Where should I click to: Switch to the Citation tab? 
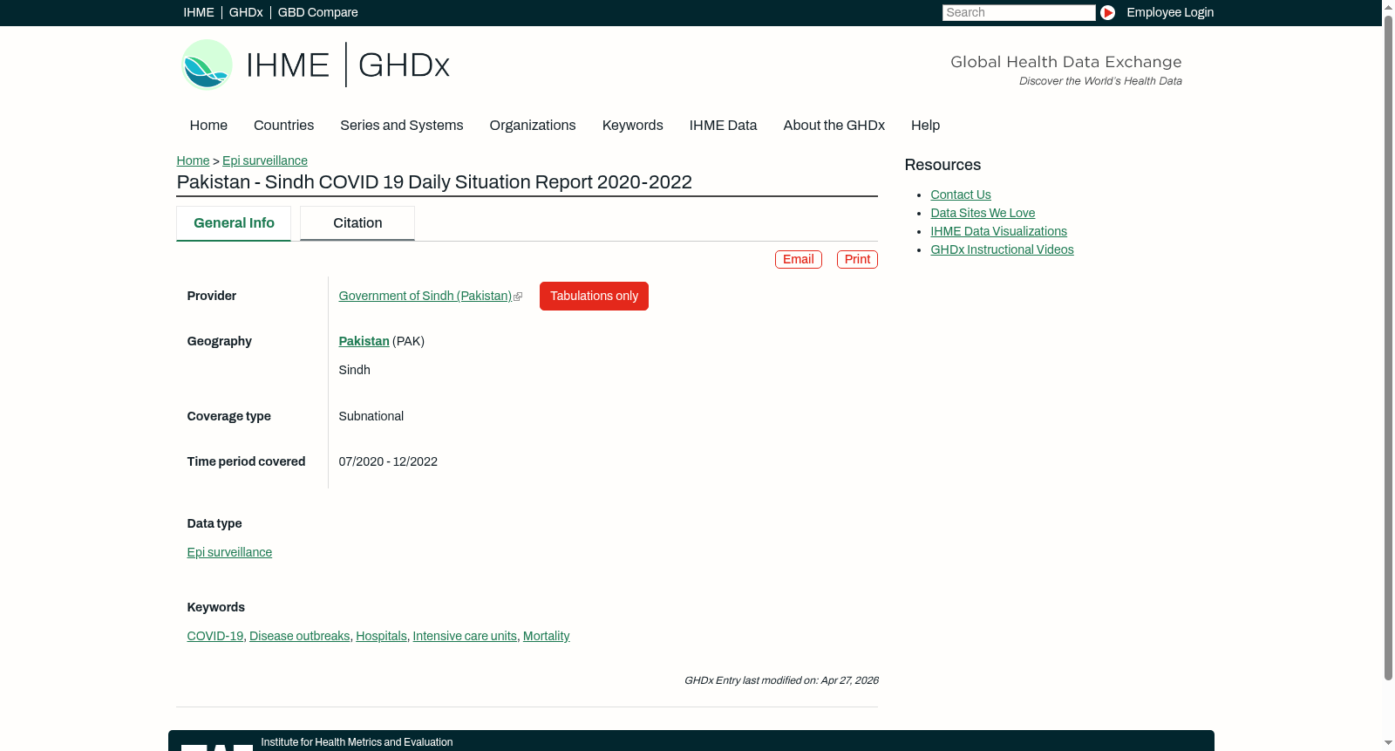coord(357,223)
